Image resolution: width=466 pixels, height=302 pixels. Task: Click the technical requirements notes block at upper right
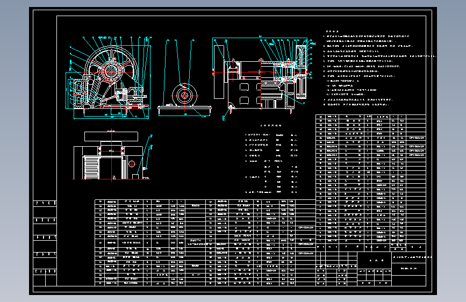pyautogui.click(x=379, y=68)
